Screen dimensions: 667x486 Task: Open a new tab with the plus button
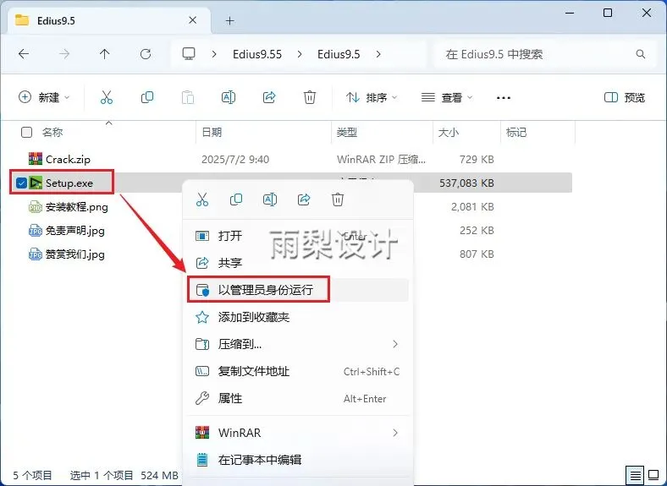coord(229,20)
